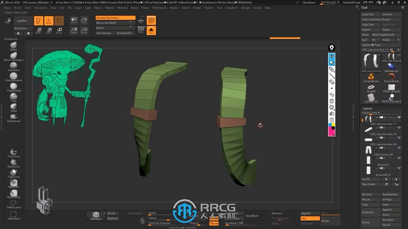Click Make PolyMesh3D button
The height and width of the screenshot is (229, 408).
click(x=386, y=35)
